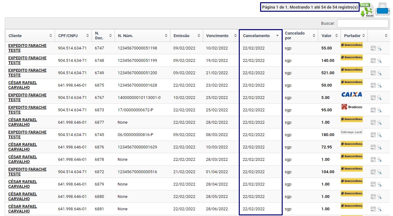The width and height of the screenshot is (393, 216).
Task: Export the records to Excel
Action: coord(367,10)
